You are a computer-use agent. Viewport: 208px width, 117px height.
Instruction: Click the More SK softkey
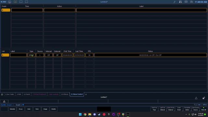pyautogui.click(x=204, y=109)
